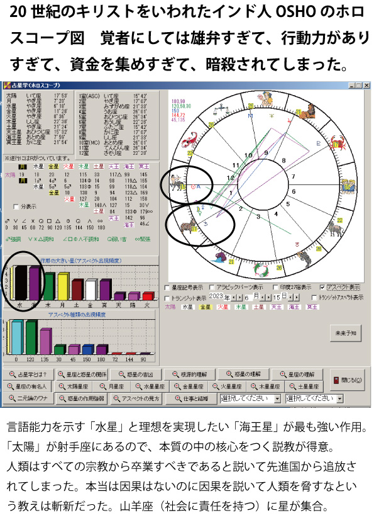Screen dimensions: 374x530
Task: Click the yellow 金星 legend swatch below the chart
Action: pyautogui.click(x=205, y=307)
